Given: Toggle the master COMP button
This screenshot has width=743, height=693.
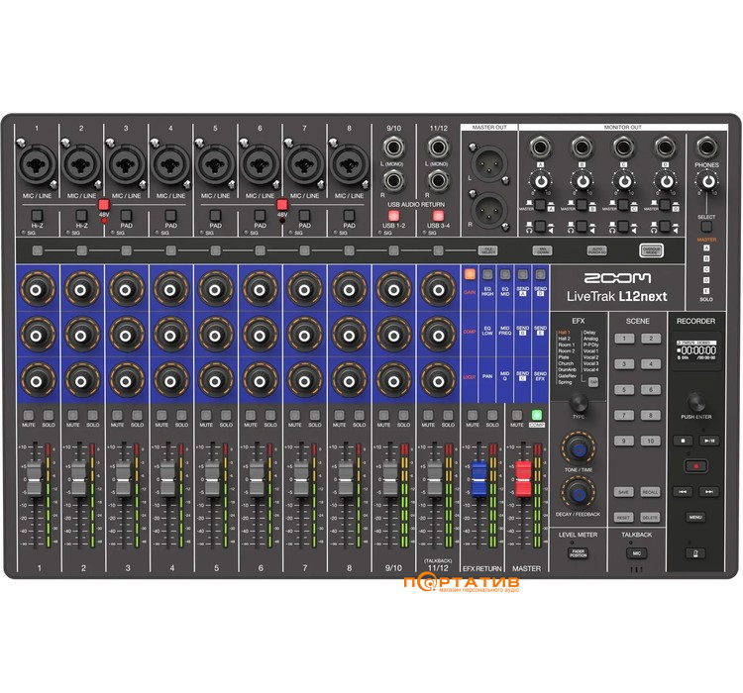Looking at the screenshot, I should pyautogui.click(x=537, y=415).
